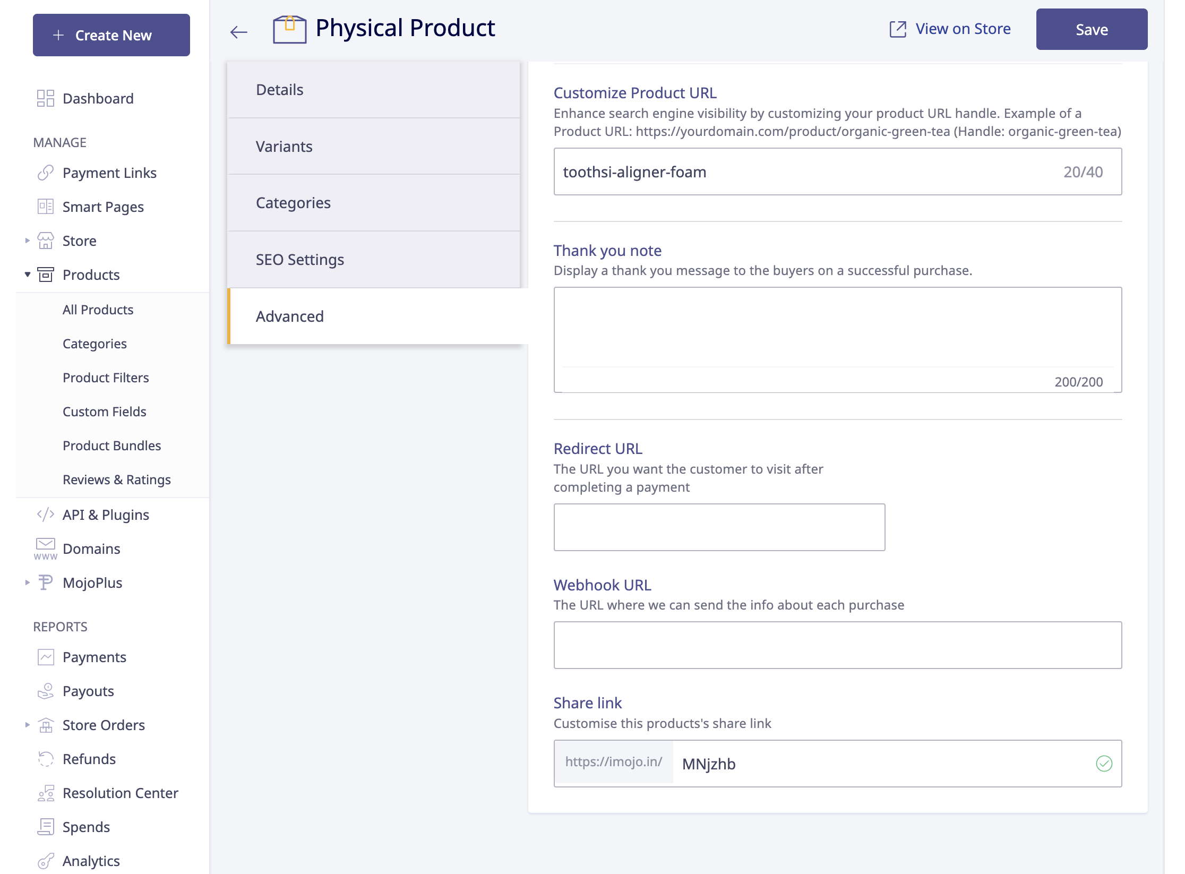Click the Store Orders icon
The image size is (1185, 874).
46,725
